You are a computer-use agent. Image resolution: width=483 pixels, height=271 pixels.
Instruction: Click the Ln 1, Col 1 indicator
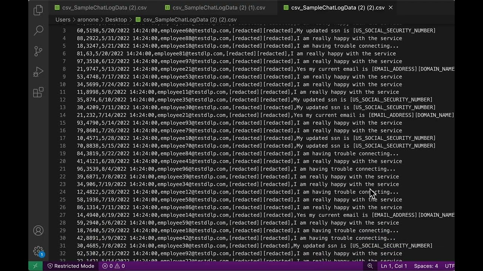(x=394, y=266)
